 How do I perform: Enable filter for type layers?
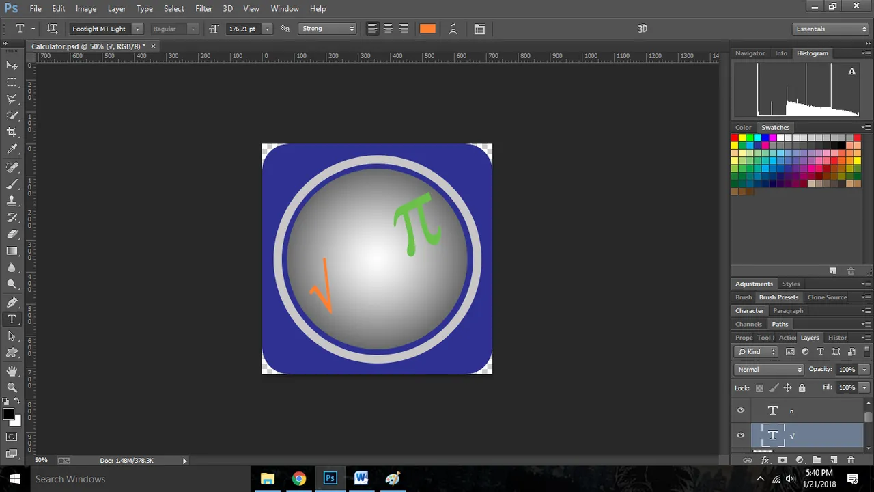click(821, 352)
